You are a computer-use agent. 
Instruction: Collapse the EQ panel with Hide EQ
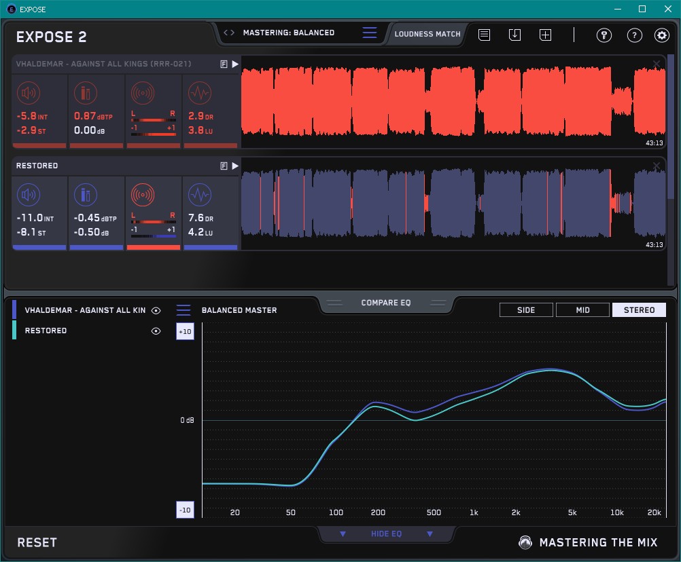click(386, 534)
